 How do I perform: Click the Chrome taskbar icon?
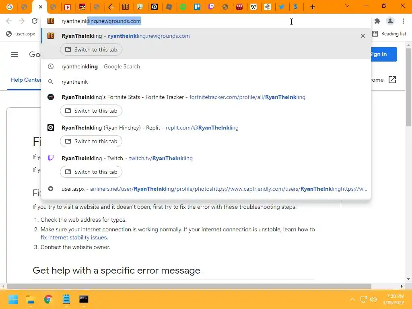coord(48,299)
